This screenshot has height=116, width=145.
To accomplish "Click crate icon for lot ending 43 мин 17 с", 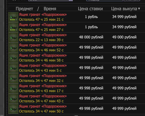I will (13, 88).
